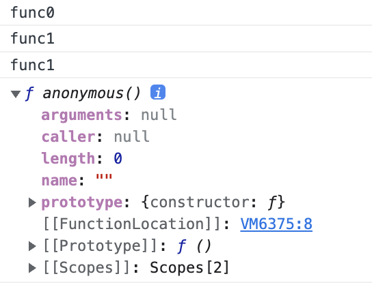Click the blue info icon beside anonymous()
This screenshot has height=285, width=372.
pyautogui.click(x=158, y=92)
